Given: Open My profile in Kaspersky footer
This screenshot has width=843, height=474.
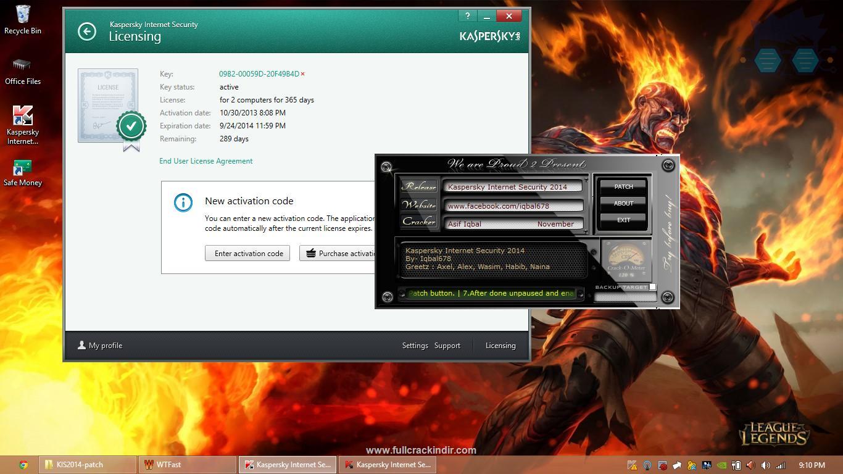Looking at the screenshot, I should pyautogui.click(x=100, y=346).
